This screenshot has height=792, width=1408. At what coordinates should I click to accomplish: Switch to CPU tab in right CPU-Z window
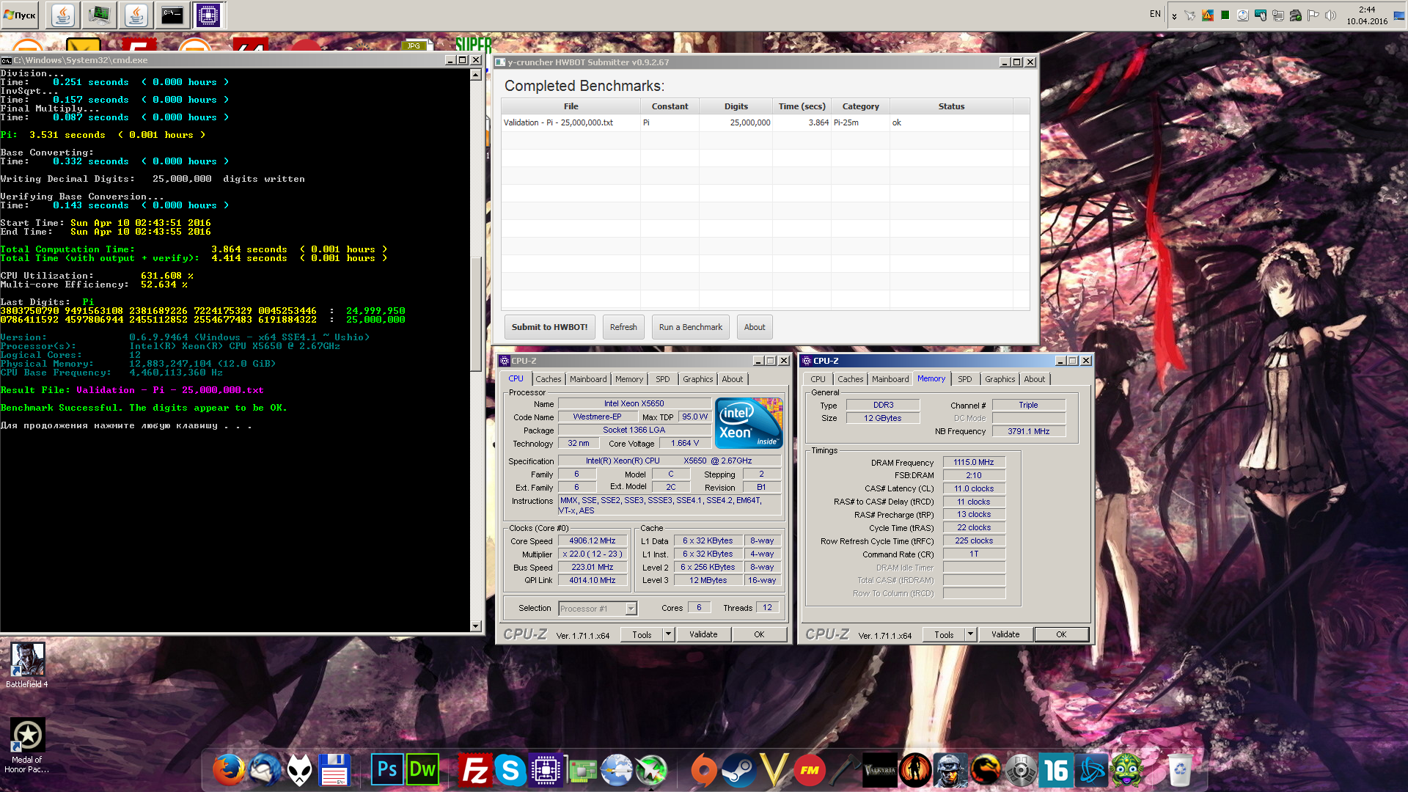[x=818, y=379]
